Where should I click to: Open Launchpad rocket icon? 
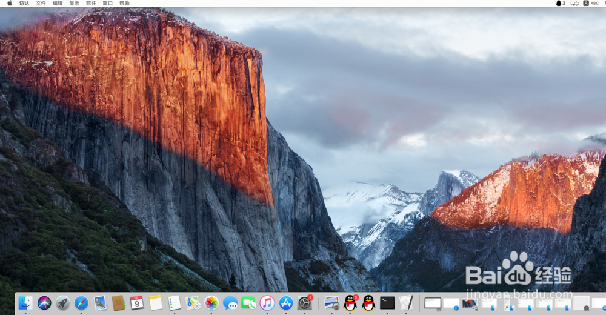(62, 303)
